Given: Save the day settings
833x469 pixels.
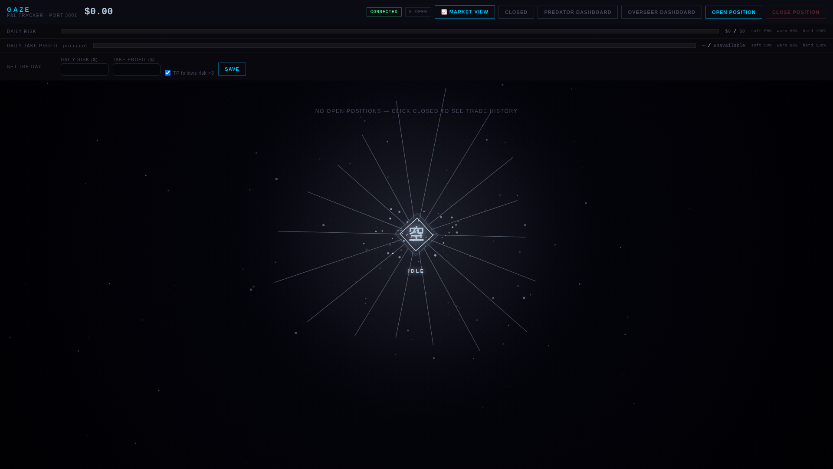Looking at the screenshot, I should tap(232, 69).
